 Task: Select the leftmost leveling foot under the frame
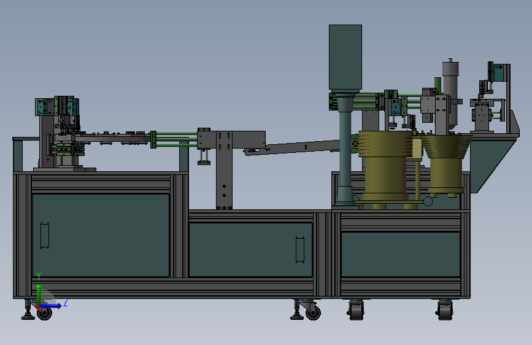coord(28,310)
